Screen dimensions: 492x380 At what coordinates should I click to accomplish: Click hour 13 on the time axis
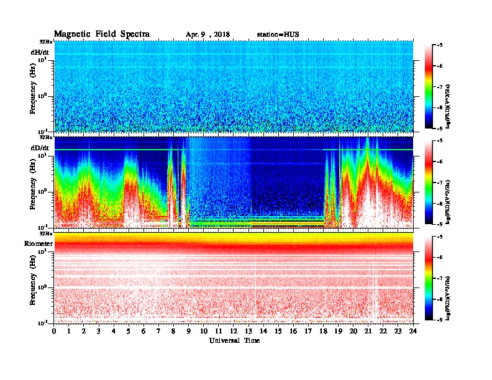248,331
